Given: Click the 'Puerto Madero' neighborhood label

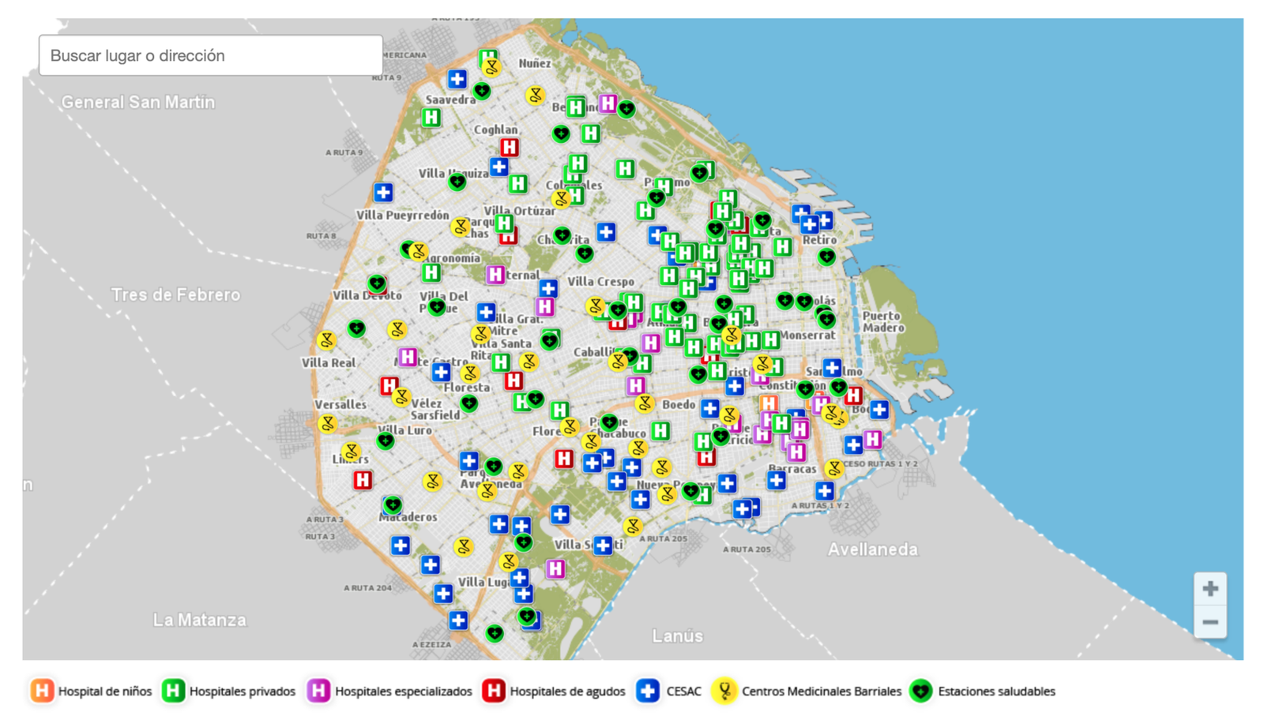Looking at the screenshot, I should [882, 321].
